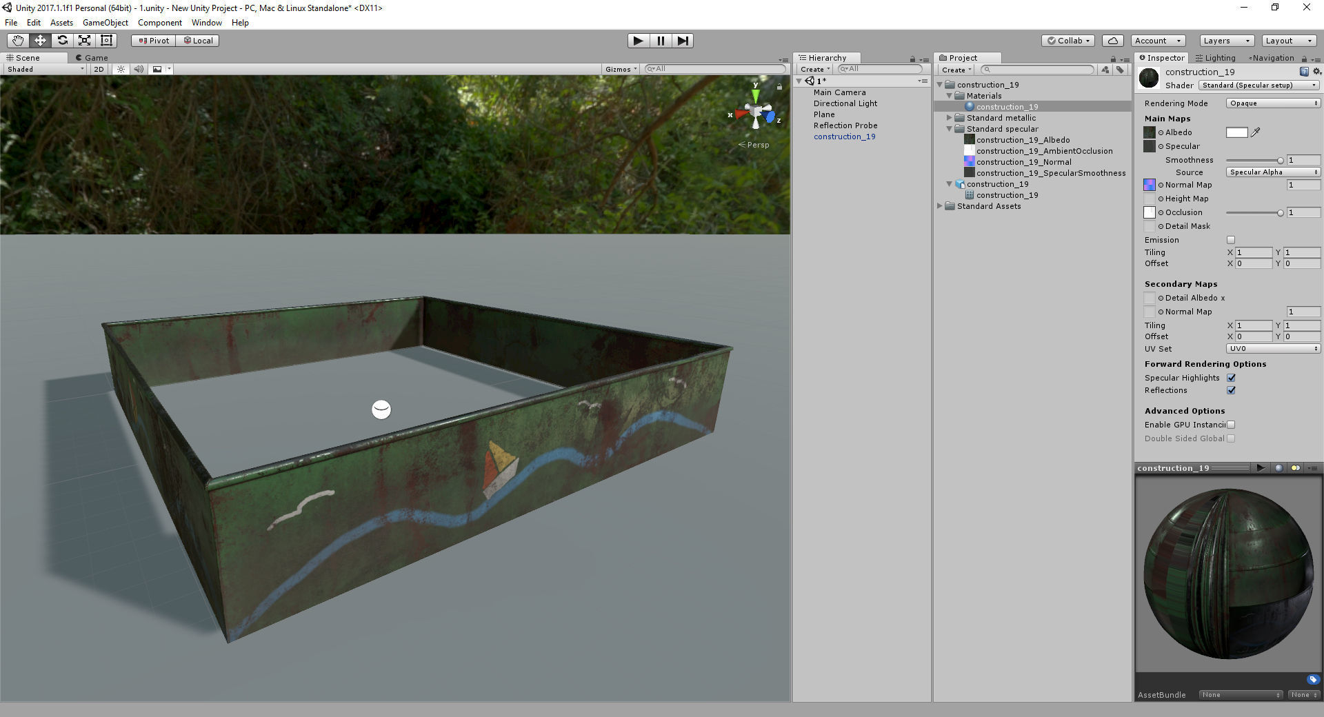Toggle Double Sided Global checkbox
The image size is (1324, 717).
pyautogui.click(x=1231, y=438)
